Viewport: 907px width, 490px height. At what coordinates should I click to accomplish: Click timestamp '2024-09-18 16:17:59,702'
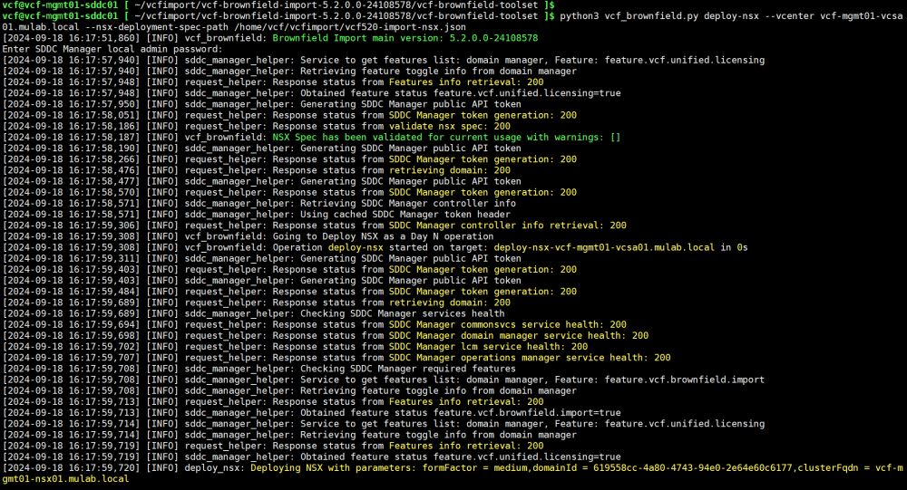click(x=71, y=347)
